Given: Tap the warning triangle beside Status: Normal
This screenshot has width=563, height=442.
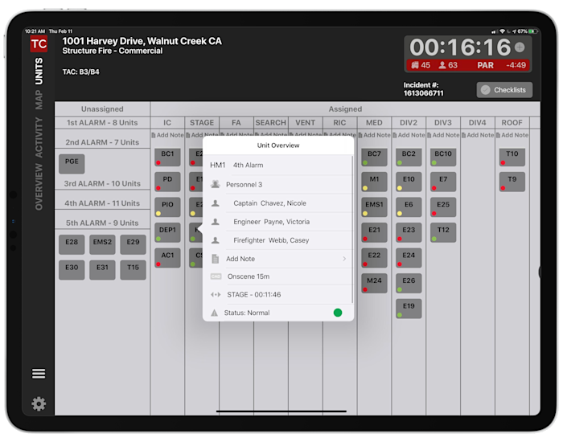Looking at the screenshot, I should [215, 313].
